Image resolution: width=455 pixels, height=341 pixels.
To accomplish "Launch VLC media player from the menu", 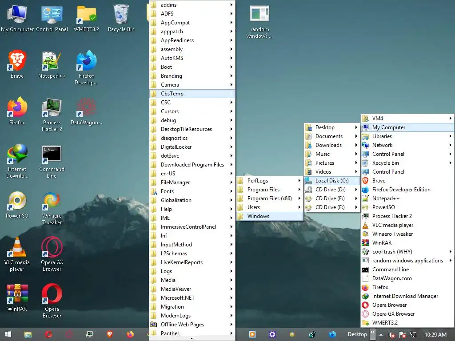I will point(407,225).
